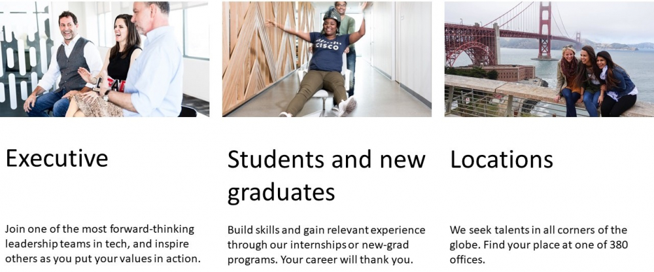Select the 380 offices description text
This screenshot has width=654, height=272.
coord(538,245)
